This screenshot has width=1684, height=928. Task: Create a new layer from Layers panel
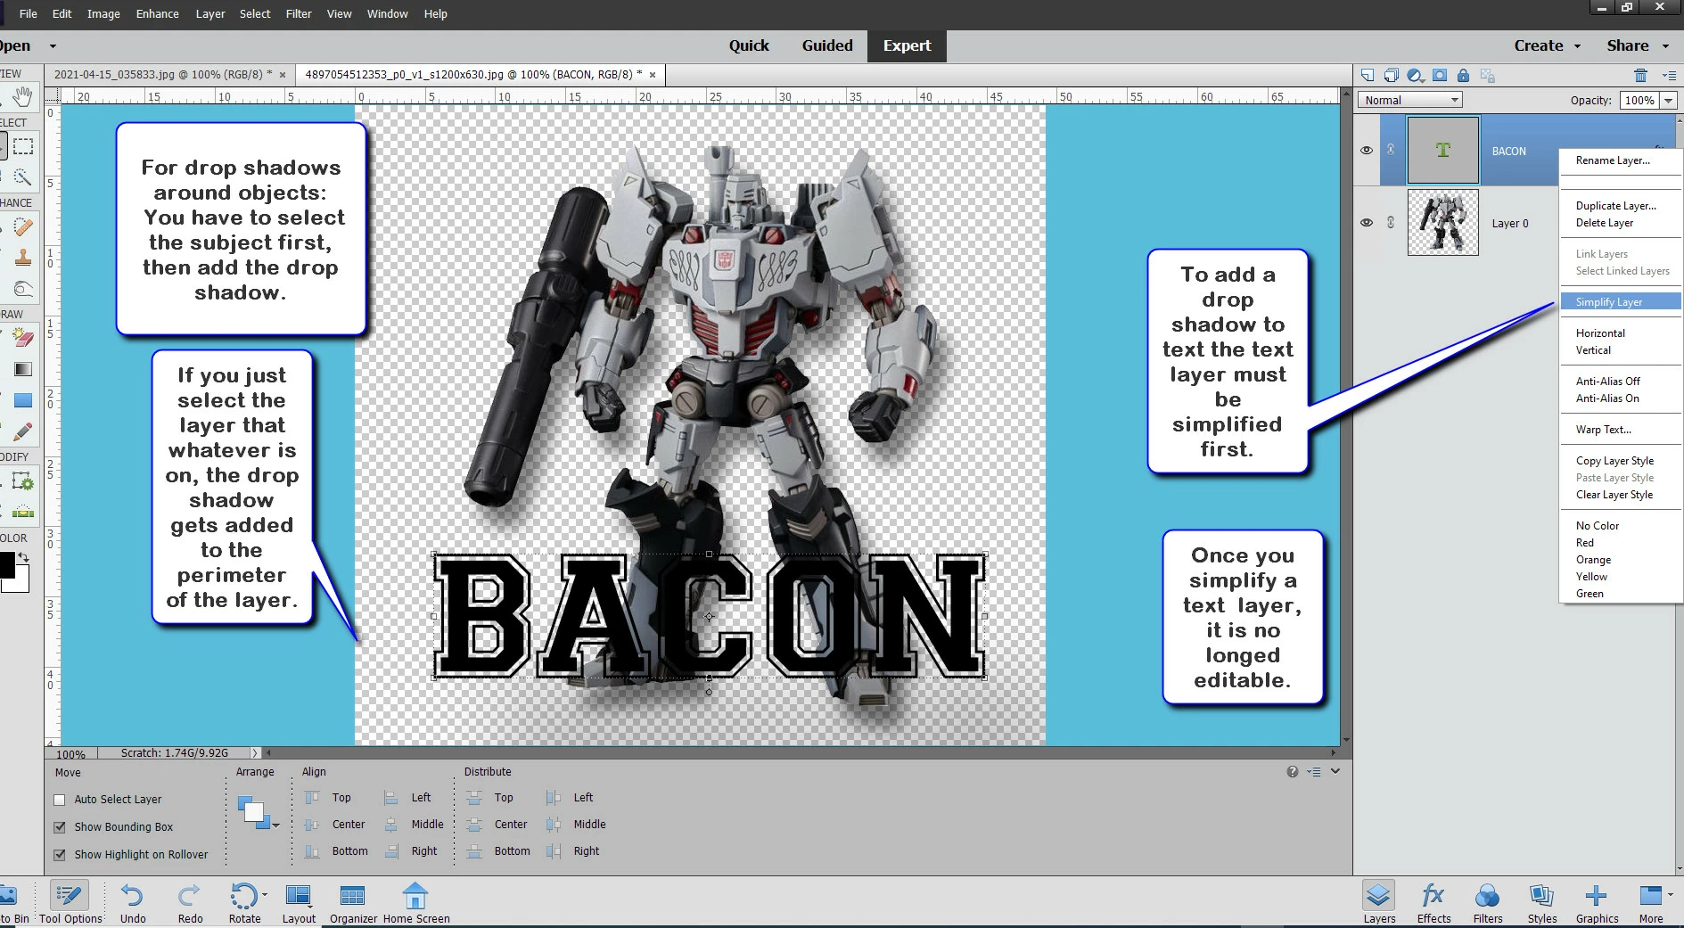(1368, 76)
